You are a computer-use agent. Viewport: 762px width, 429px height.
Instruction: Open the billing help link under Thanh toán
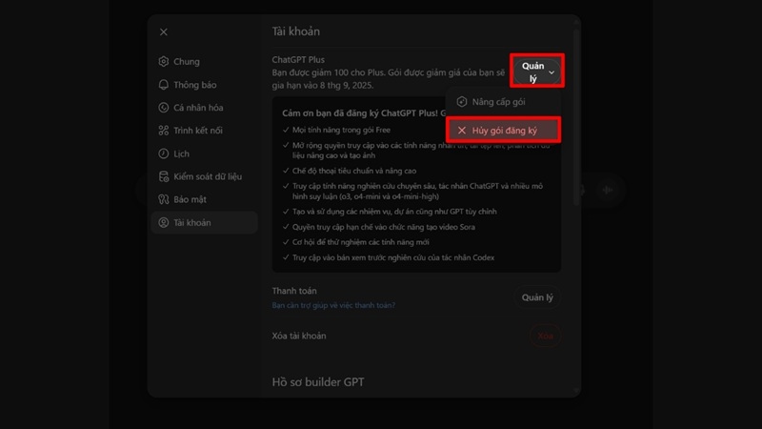tap(333, 305)
